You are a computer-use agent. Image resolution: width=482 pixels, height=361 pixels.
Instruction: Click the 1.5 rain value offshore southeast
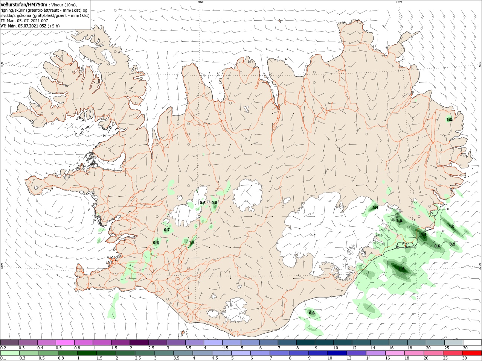point(401,269)
